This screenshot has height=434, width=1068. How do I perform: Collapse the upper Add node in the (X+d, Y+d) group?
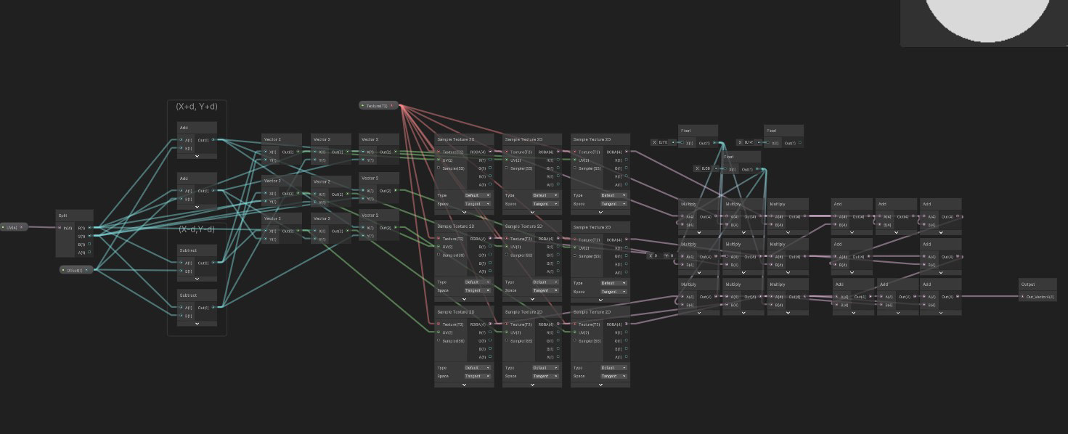[x=197, y=156]
